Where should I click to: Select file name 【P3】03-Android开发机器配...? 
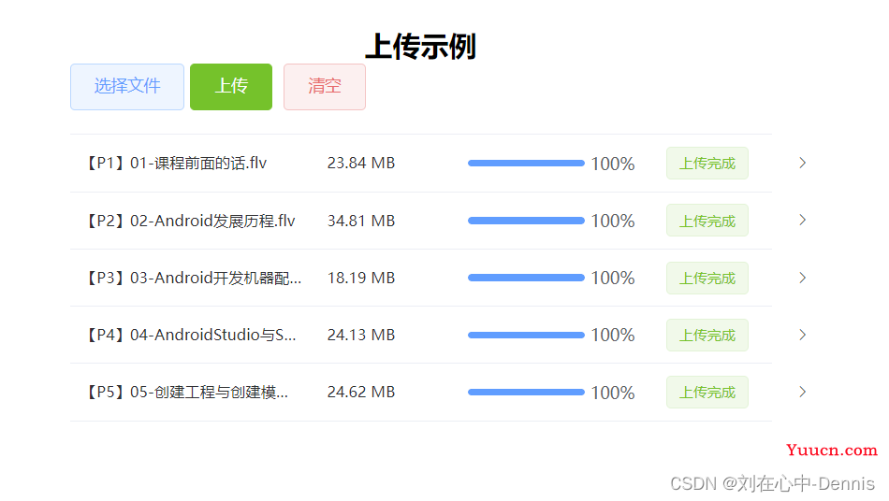tap(193, 278)
